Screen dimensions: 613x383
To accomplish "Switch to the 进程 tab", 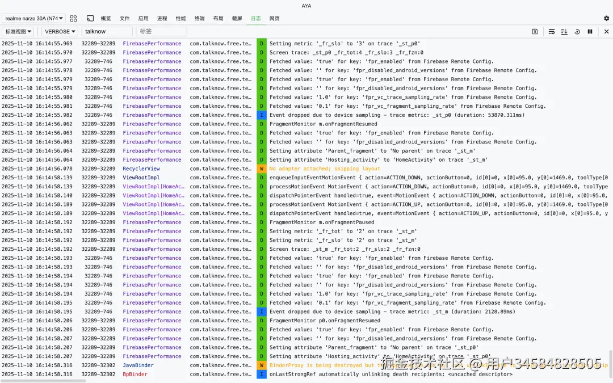I will [162, 18].
